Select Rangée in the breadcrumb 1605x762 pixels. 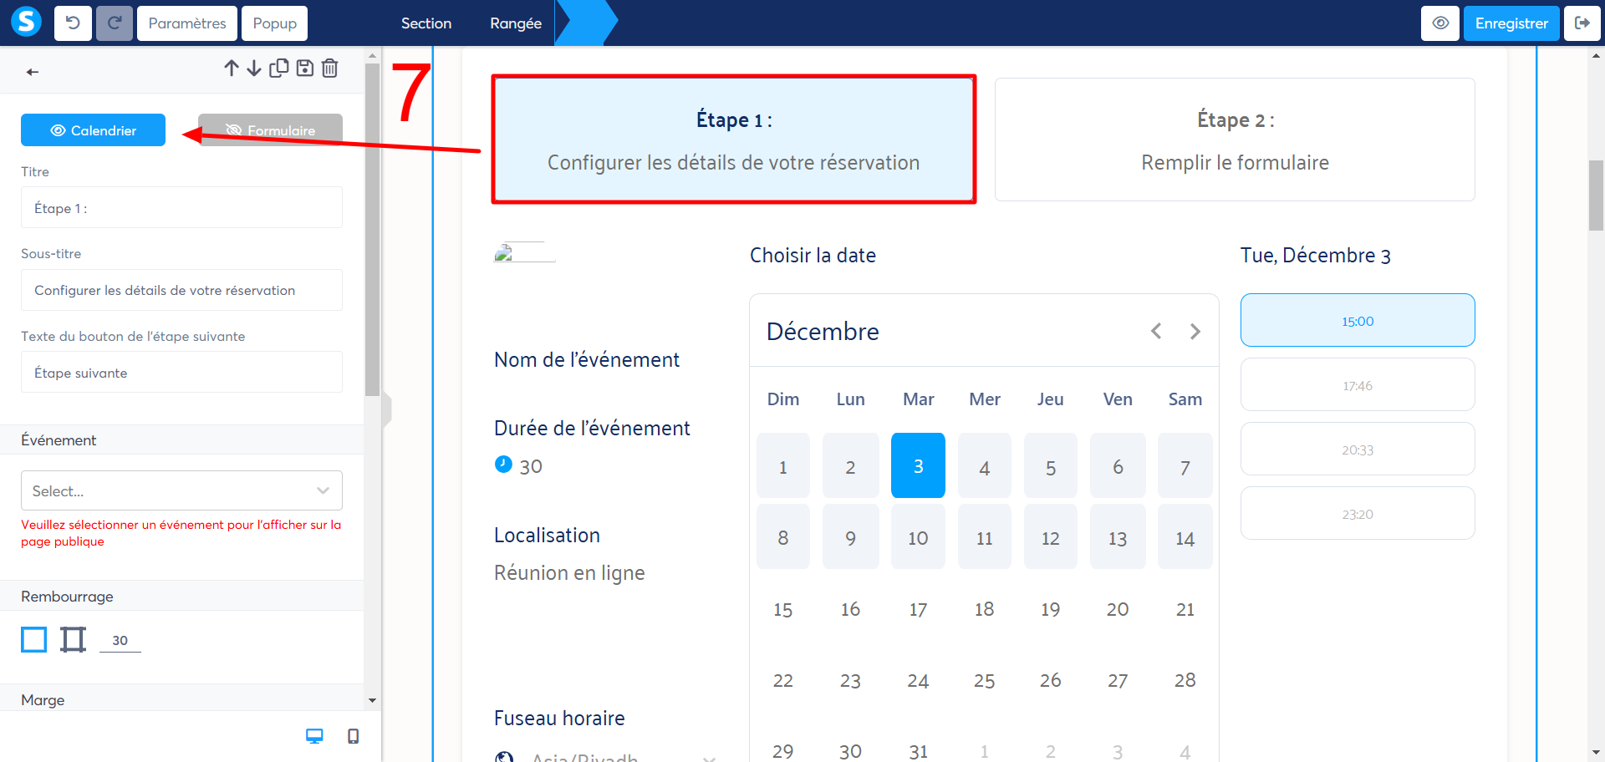click(x=516, y=23)
